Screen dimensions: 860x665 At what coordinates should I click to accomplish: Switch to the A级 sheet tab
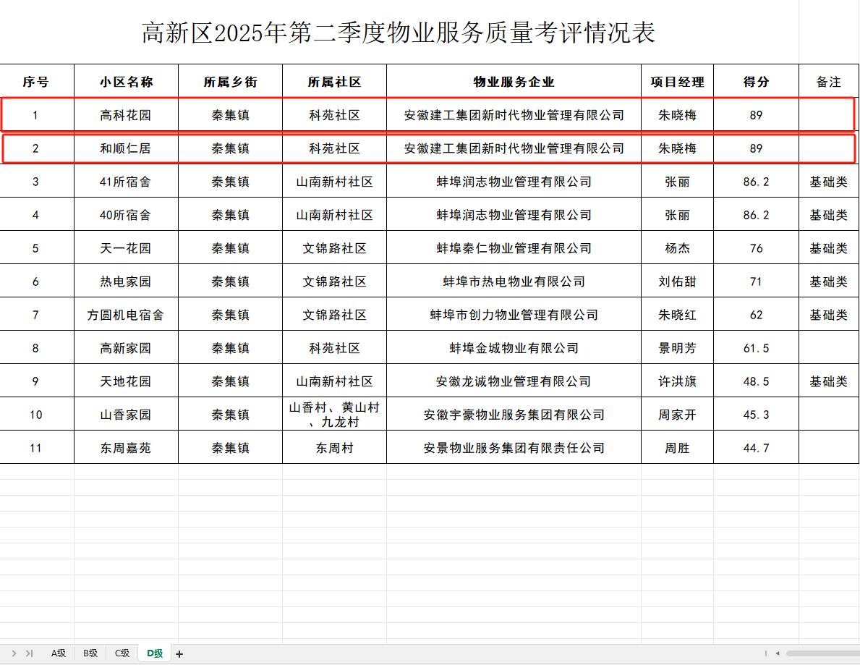(58, 653)
